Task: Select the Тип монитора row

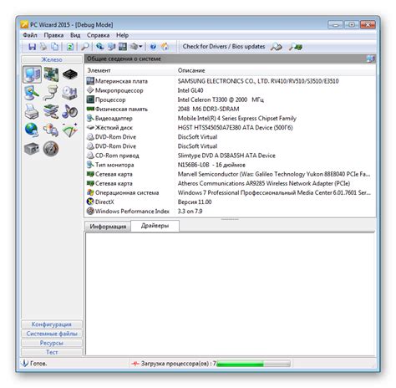Action: (230, 165)
